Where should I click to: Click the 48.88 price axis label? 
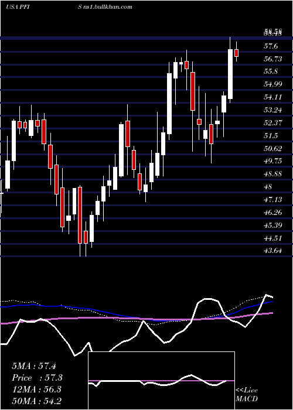273,174
